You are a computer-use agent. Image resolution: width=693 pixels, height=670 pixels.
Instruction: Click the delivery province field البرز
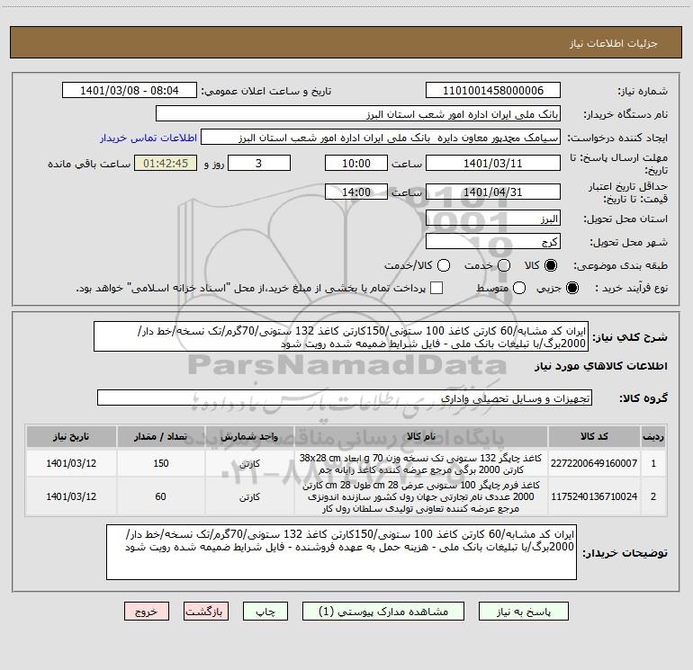(493, 219)
